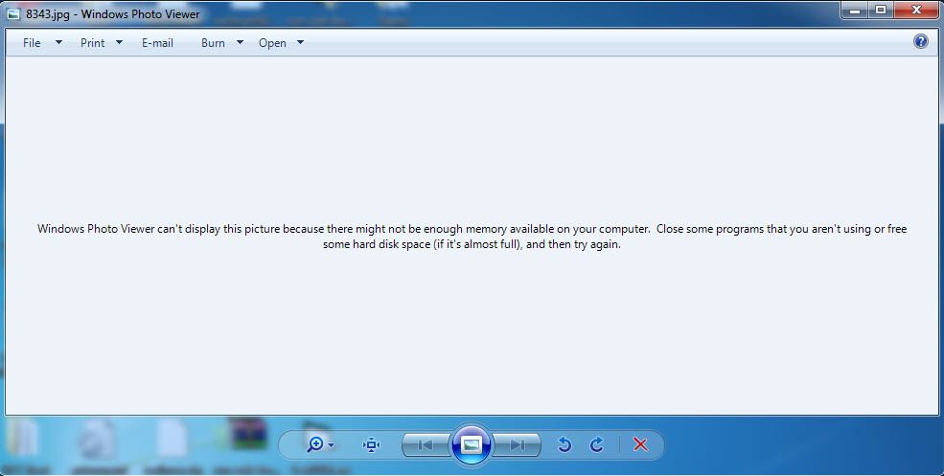The width and height of the screenshot is (944, 476).
Task: Open the Burn menu
Action: pos(213,43)
